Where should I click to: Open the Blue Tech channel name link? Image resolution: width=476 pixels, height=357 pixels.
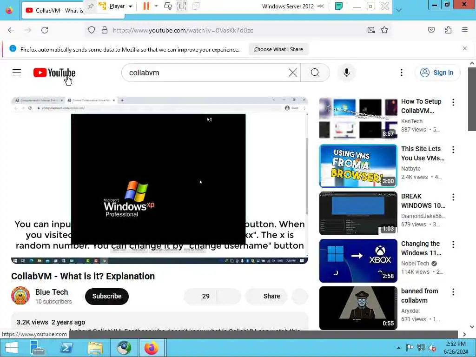(x=52, y=292)
